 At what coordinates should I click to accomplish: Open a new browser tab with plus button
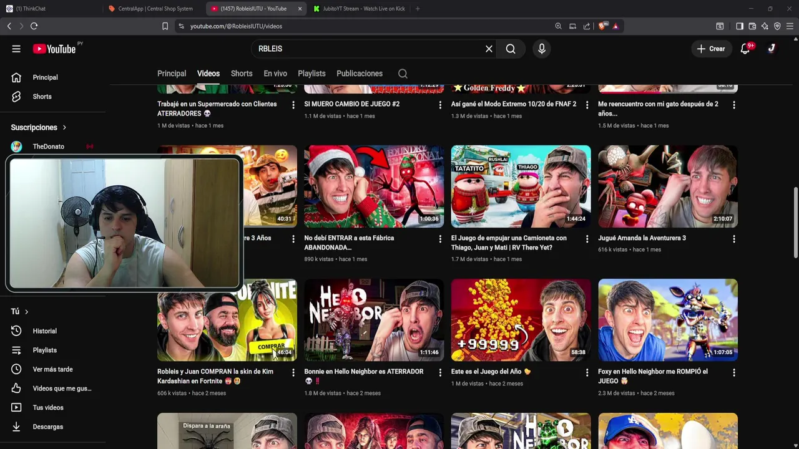(418, 9)
